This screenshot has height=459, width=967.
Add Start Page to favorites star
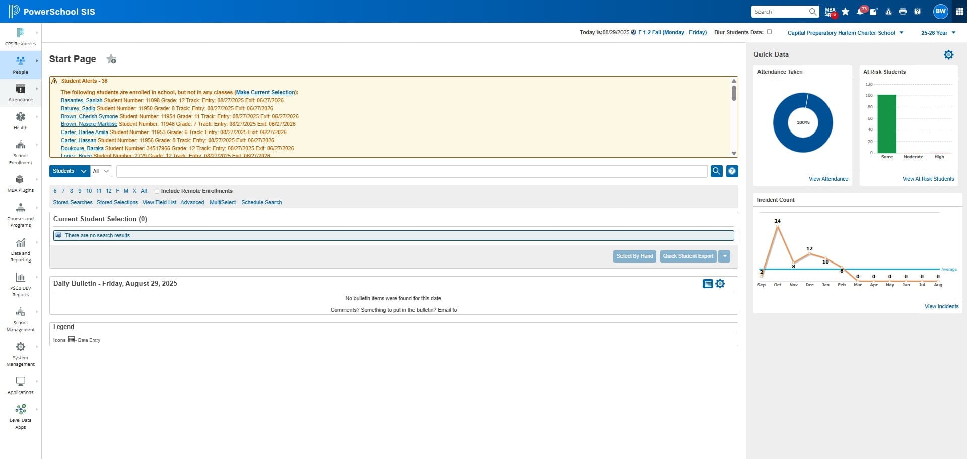pyautogui.click(x=111, y=59)
